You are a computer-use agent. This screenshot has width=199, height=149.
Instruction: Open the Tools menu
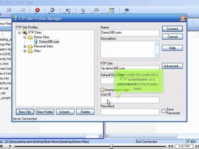click(x=20, y=2)
